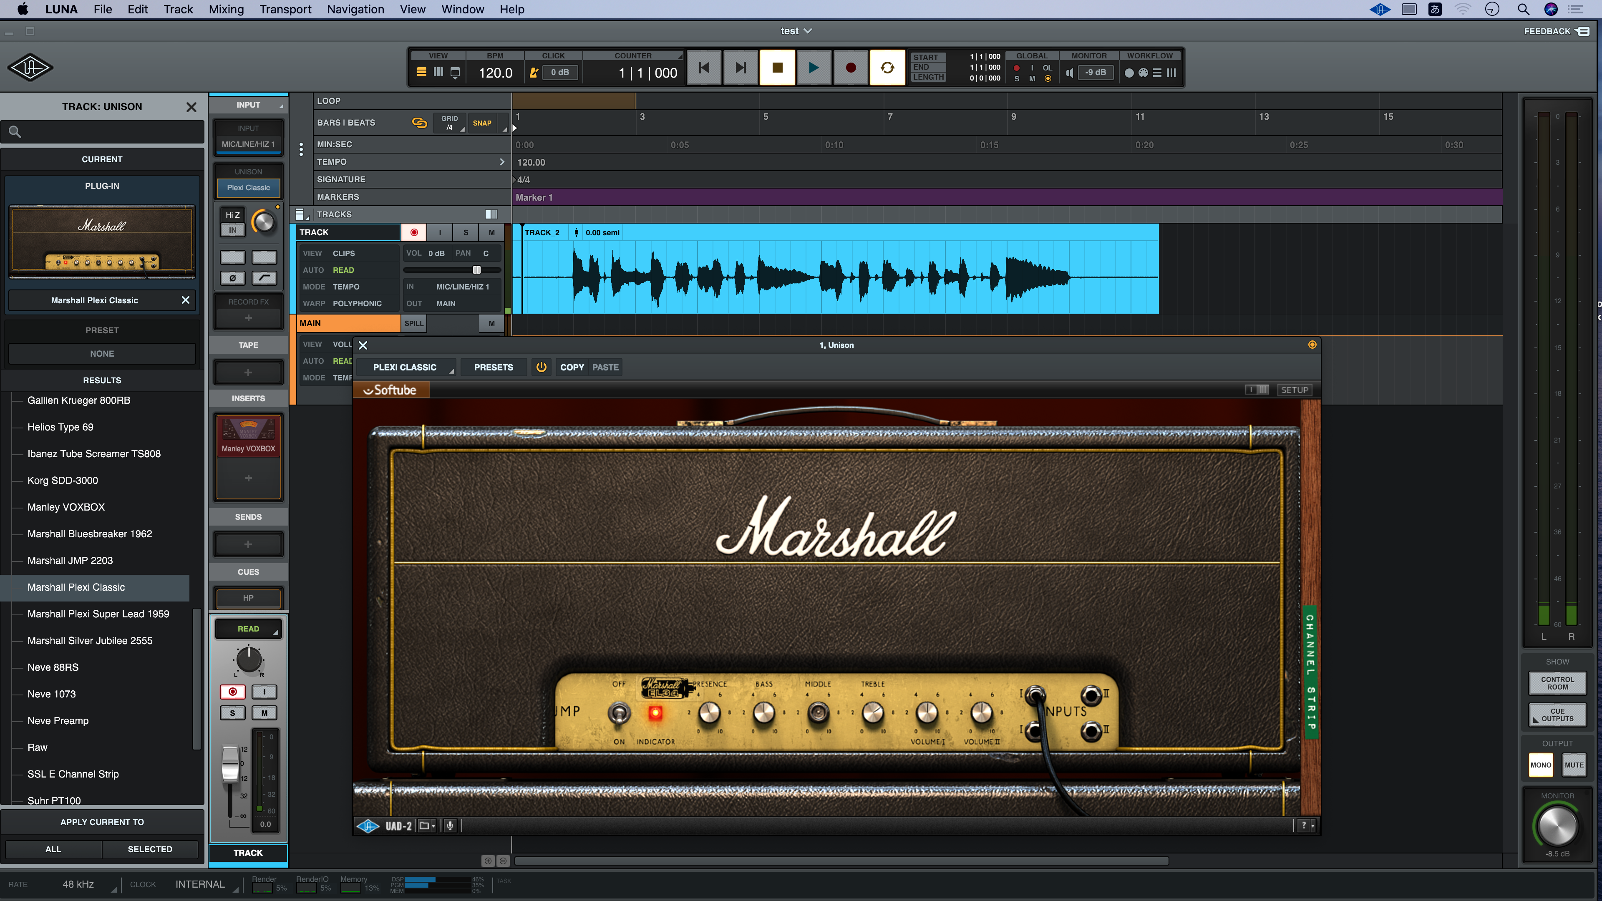Start playback with the Play button
Screen dimensions: 1602x901
click(814, 68)
